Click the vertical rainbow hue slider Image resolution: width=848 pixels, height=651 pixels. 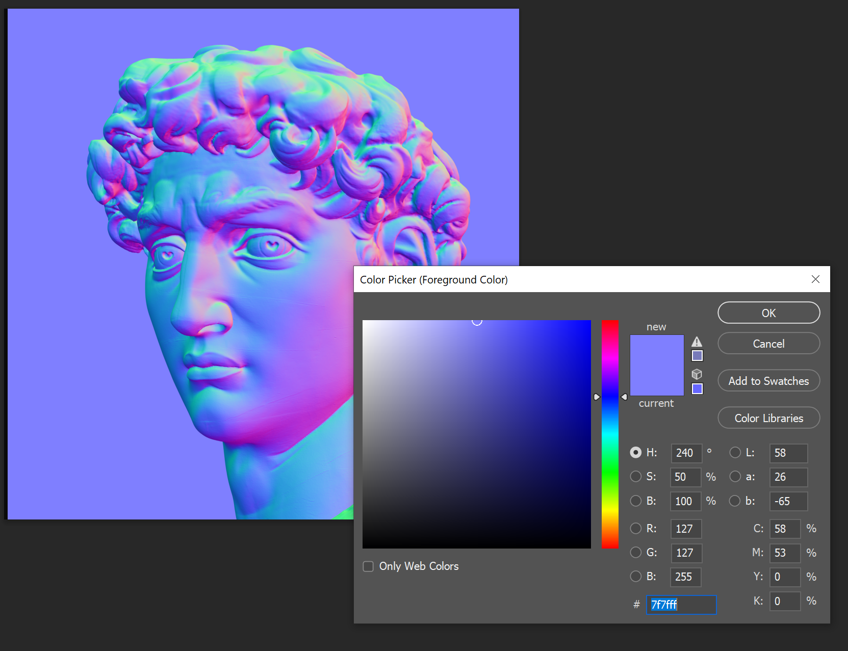610,434
